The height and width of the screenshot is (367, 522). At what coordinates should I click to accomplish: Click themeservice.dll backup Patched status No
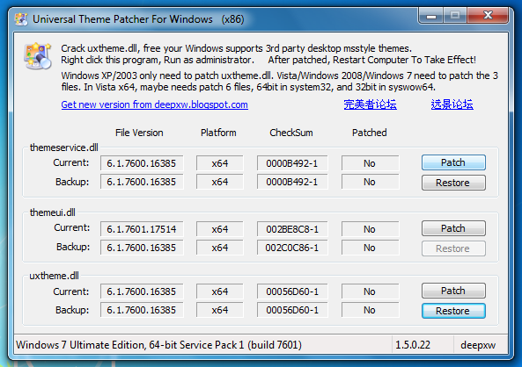371,182
